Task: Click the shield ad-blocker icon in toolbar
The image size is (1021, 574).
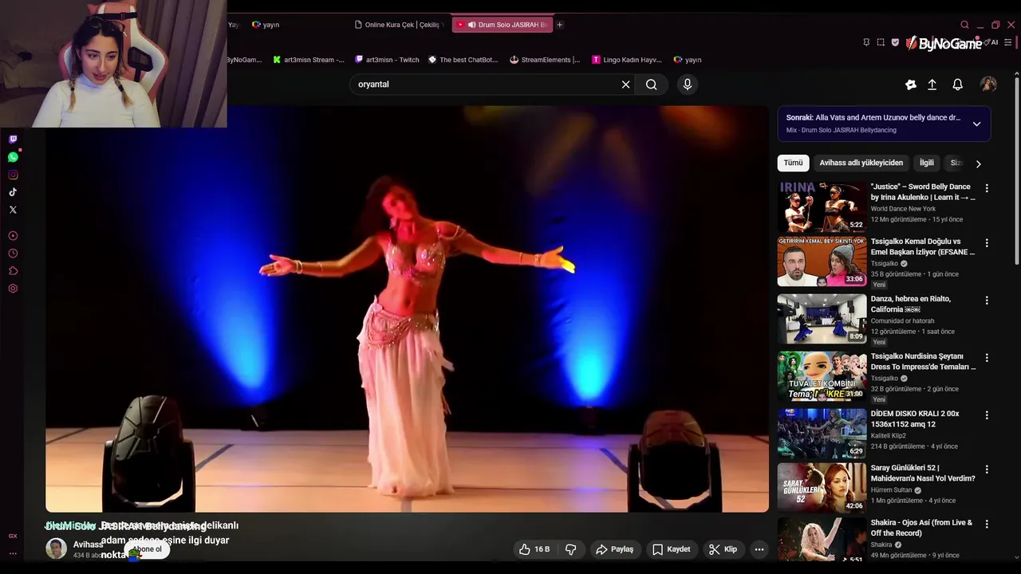Action: [x=895, y=42]
